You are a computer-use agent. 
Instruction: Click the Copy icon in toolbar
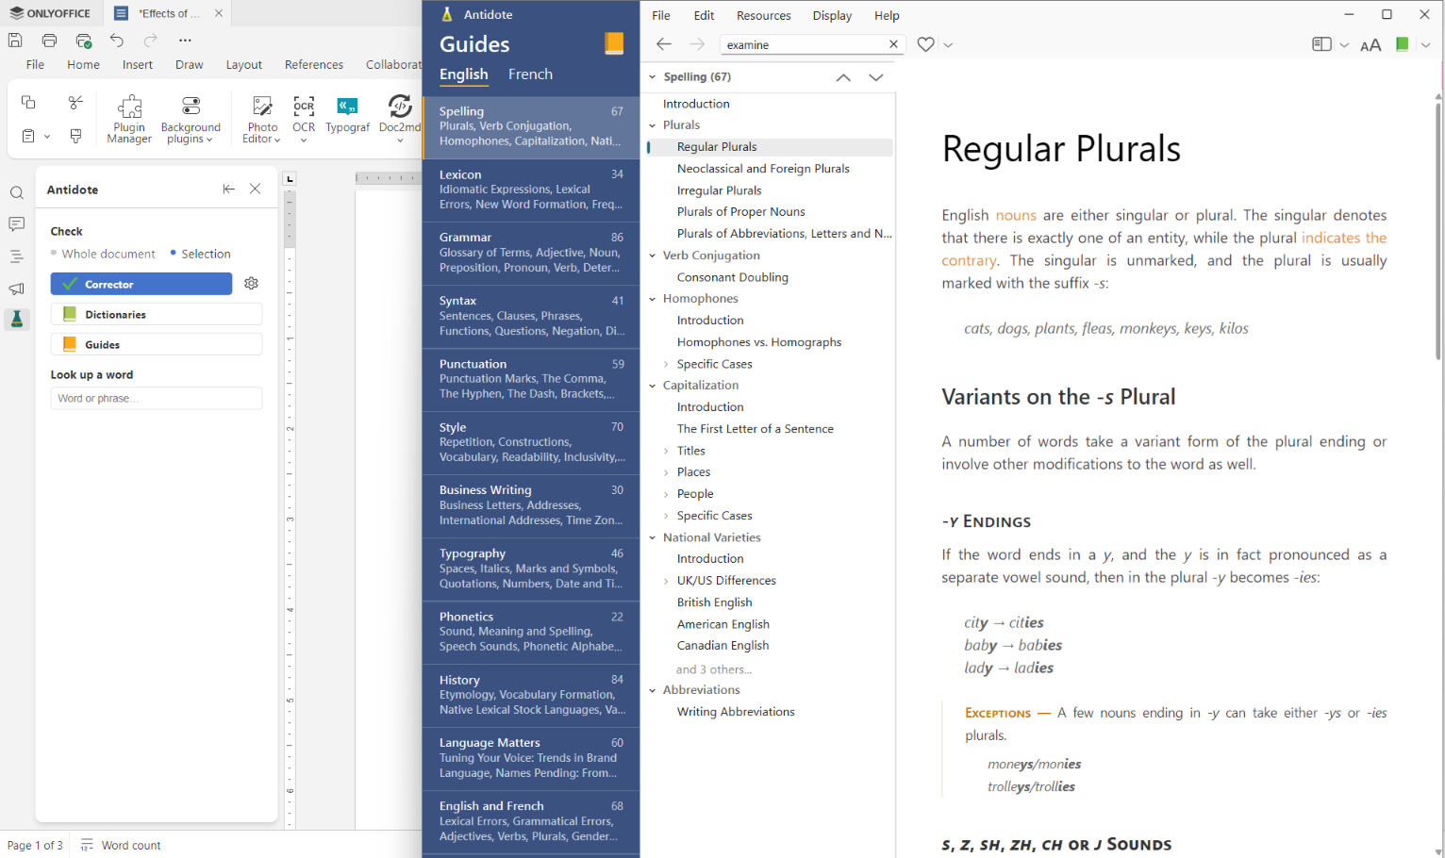coord(28,102)
